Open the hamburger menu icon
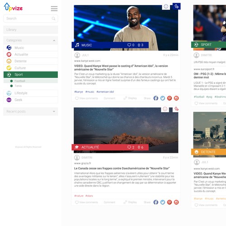Screen dimensions: 226x226 click(x=54, y=9)
